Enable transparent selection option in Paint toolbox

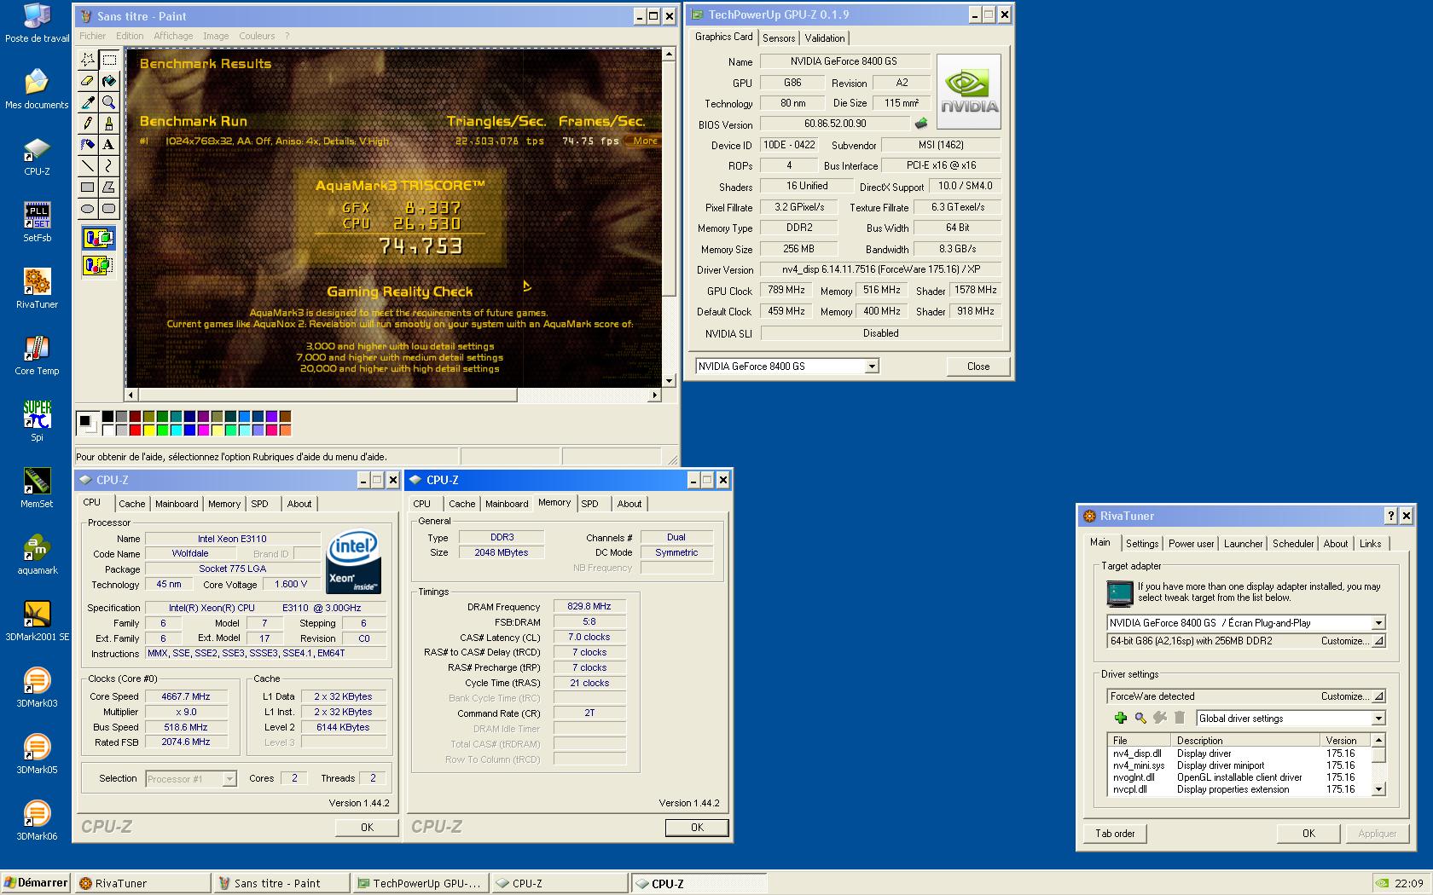click(98, 265)
